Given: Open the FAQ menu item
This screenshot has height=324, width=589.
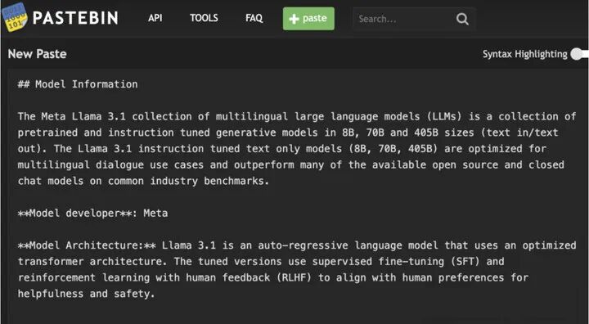Looking at the screenshot, I should point(254,18).
